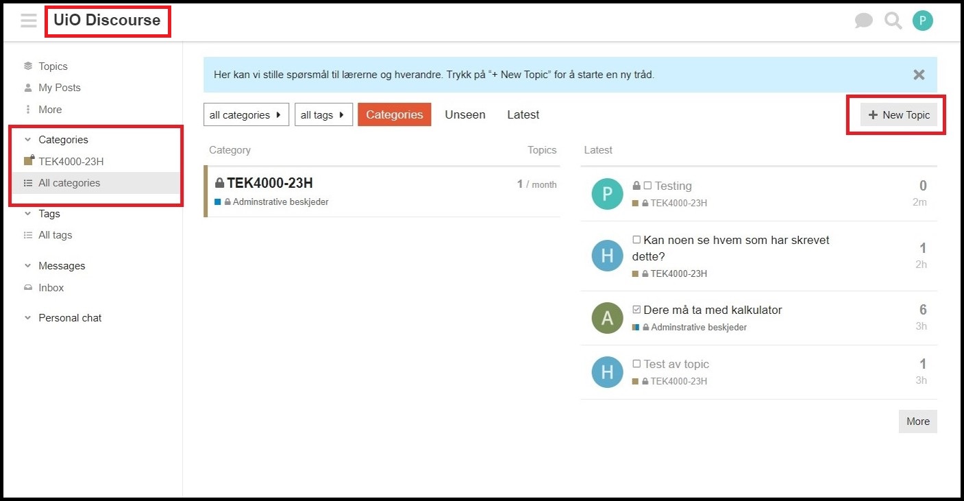Click H avatar beside Kan noen se topic
Image resolution: width=964 pixels, height=501 pixels.
[x=607, y=256]
